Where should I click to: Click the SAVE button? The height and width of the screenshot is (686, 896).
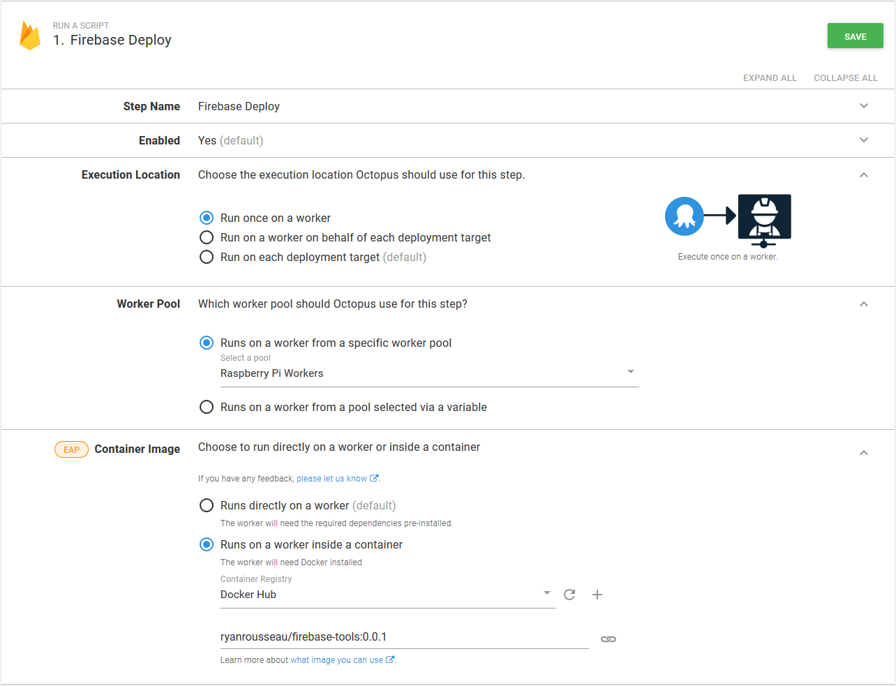(855, 36)
